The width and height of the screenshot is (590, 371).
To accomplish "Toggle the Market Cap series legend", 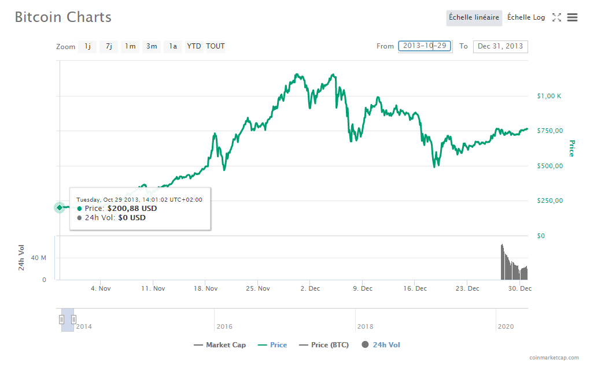I will [220, 345].
